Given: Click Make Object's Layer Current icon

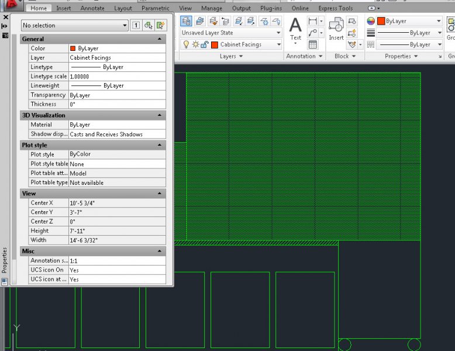Looking at the screenshot, I should (x=199, y=21).
